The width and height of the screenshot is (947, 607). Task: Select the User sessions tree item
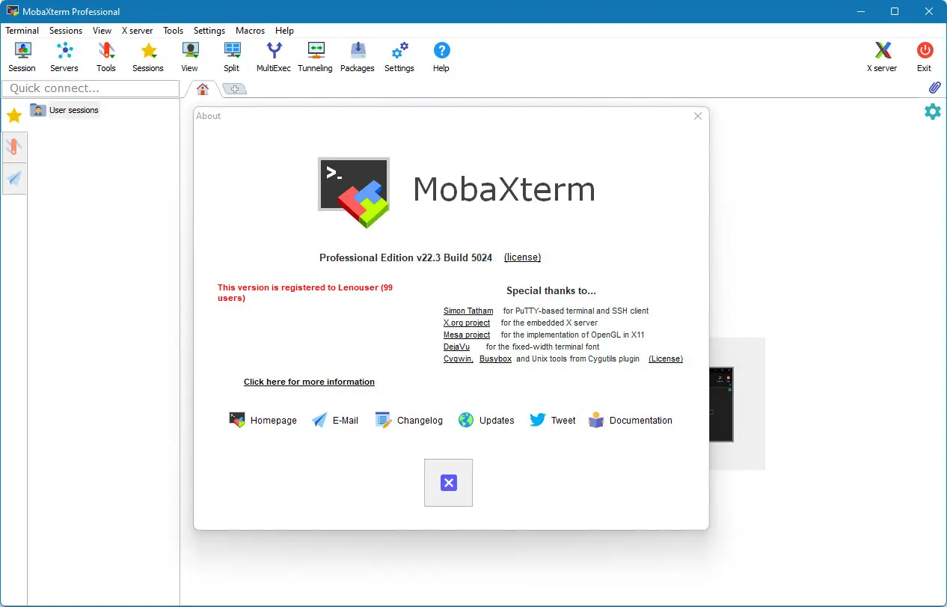click(65, 110)
